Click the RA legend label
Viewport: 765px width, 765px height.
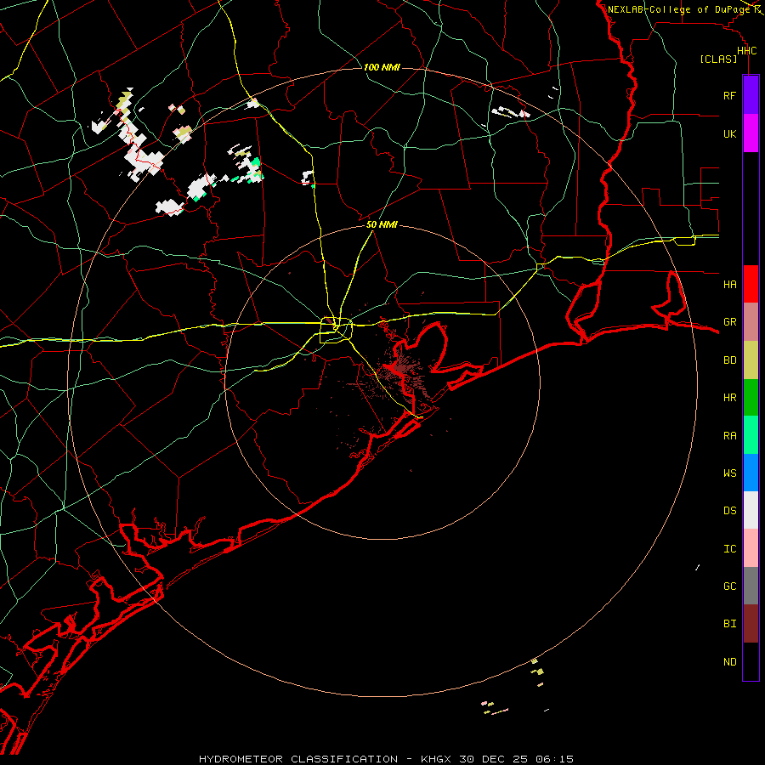[729, 436]
